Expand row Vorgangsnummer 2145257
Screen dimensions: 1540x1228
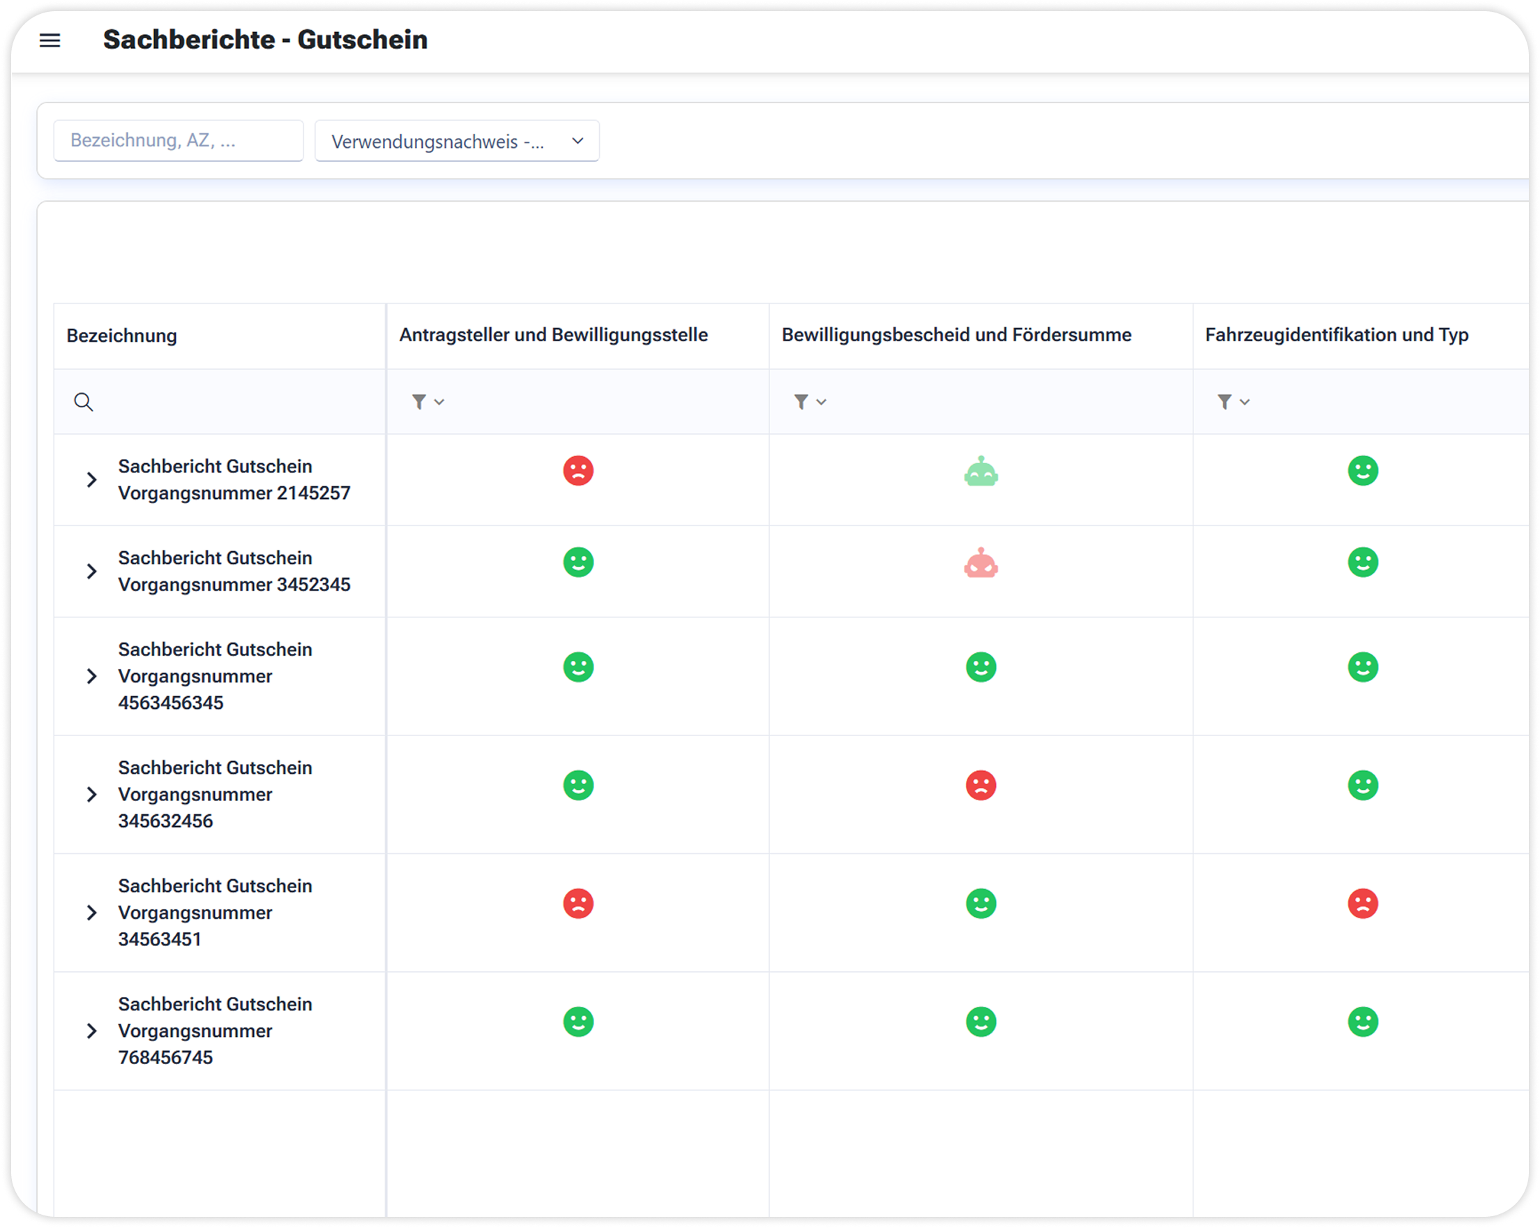coord(91,479)
